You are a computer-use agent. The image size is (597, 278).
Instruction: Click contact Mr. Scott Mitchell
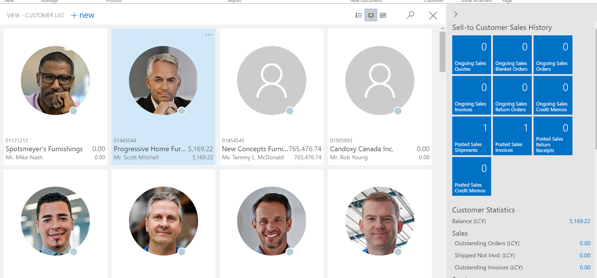pos(136,157)
